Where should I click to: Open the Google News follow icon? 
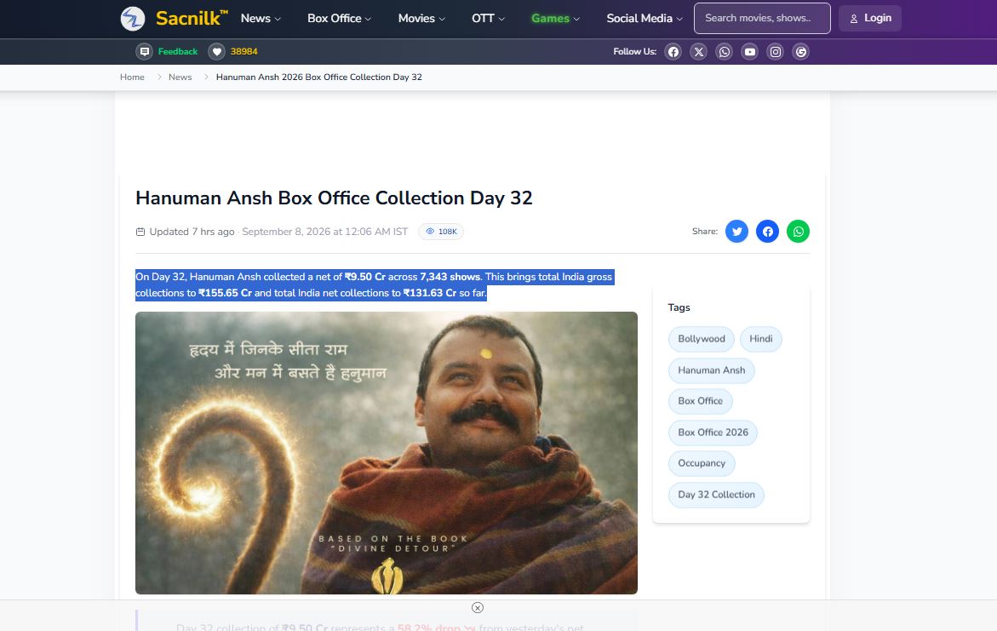tap(801, 52)
